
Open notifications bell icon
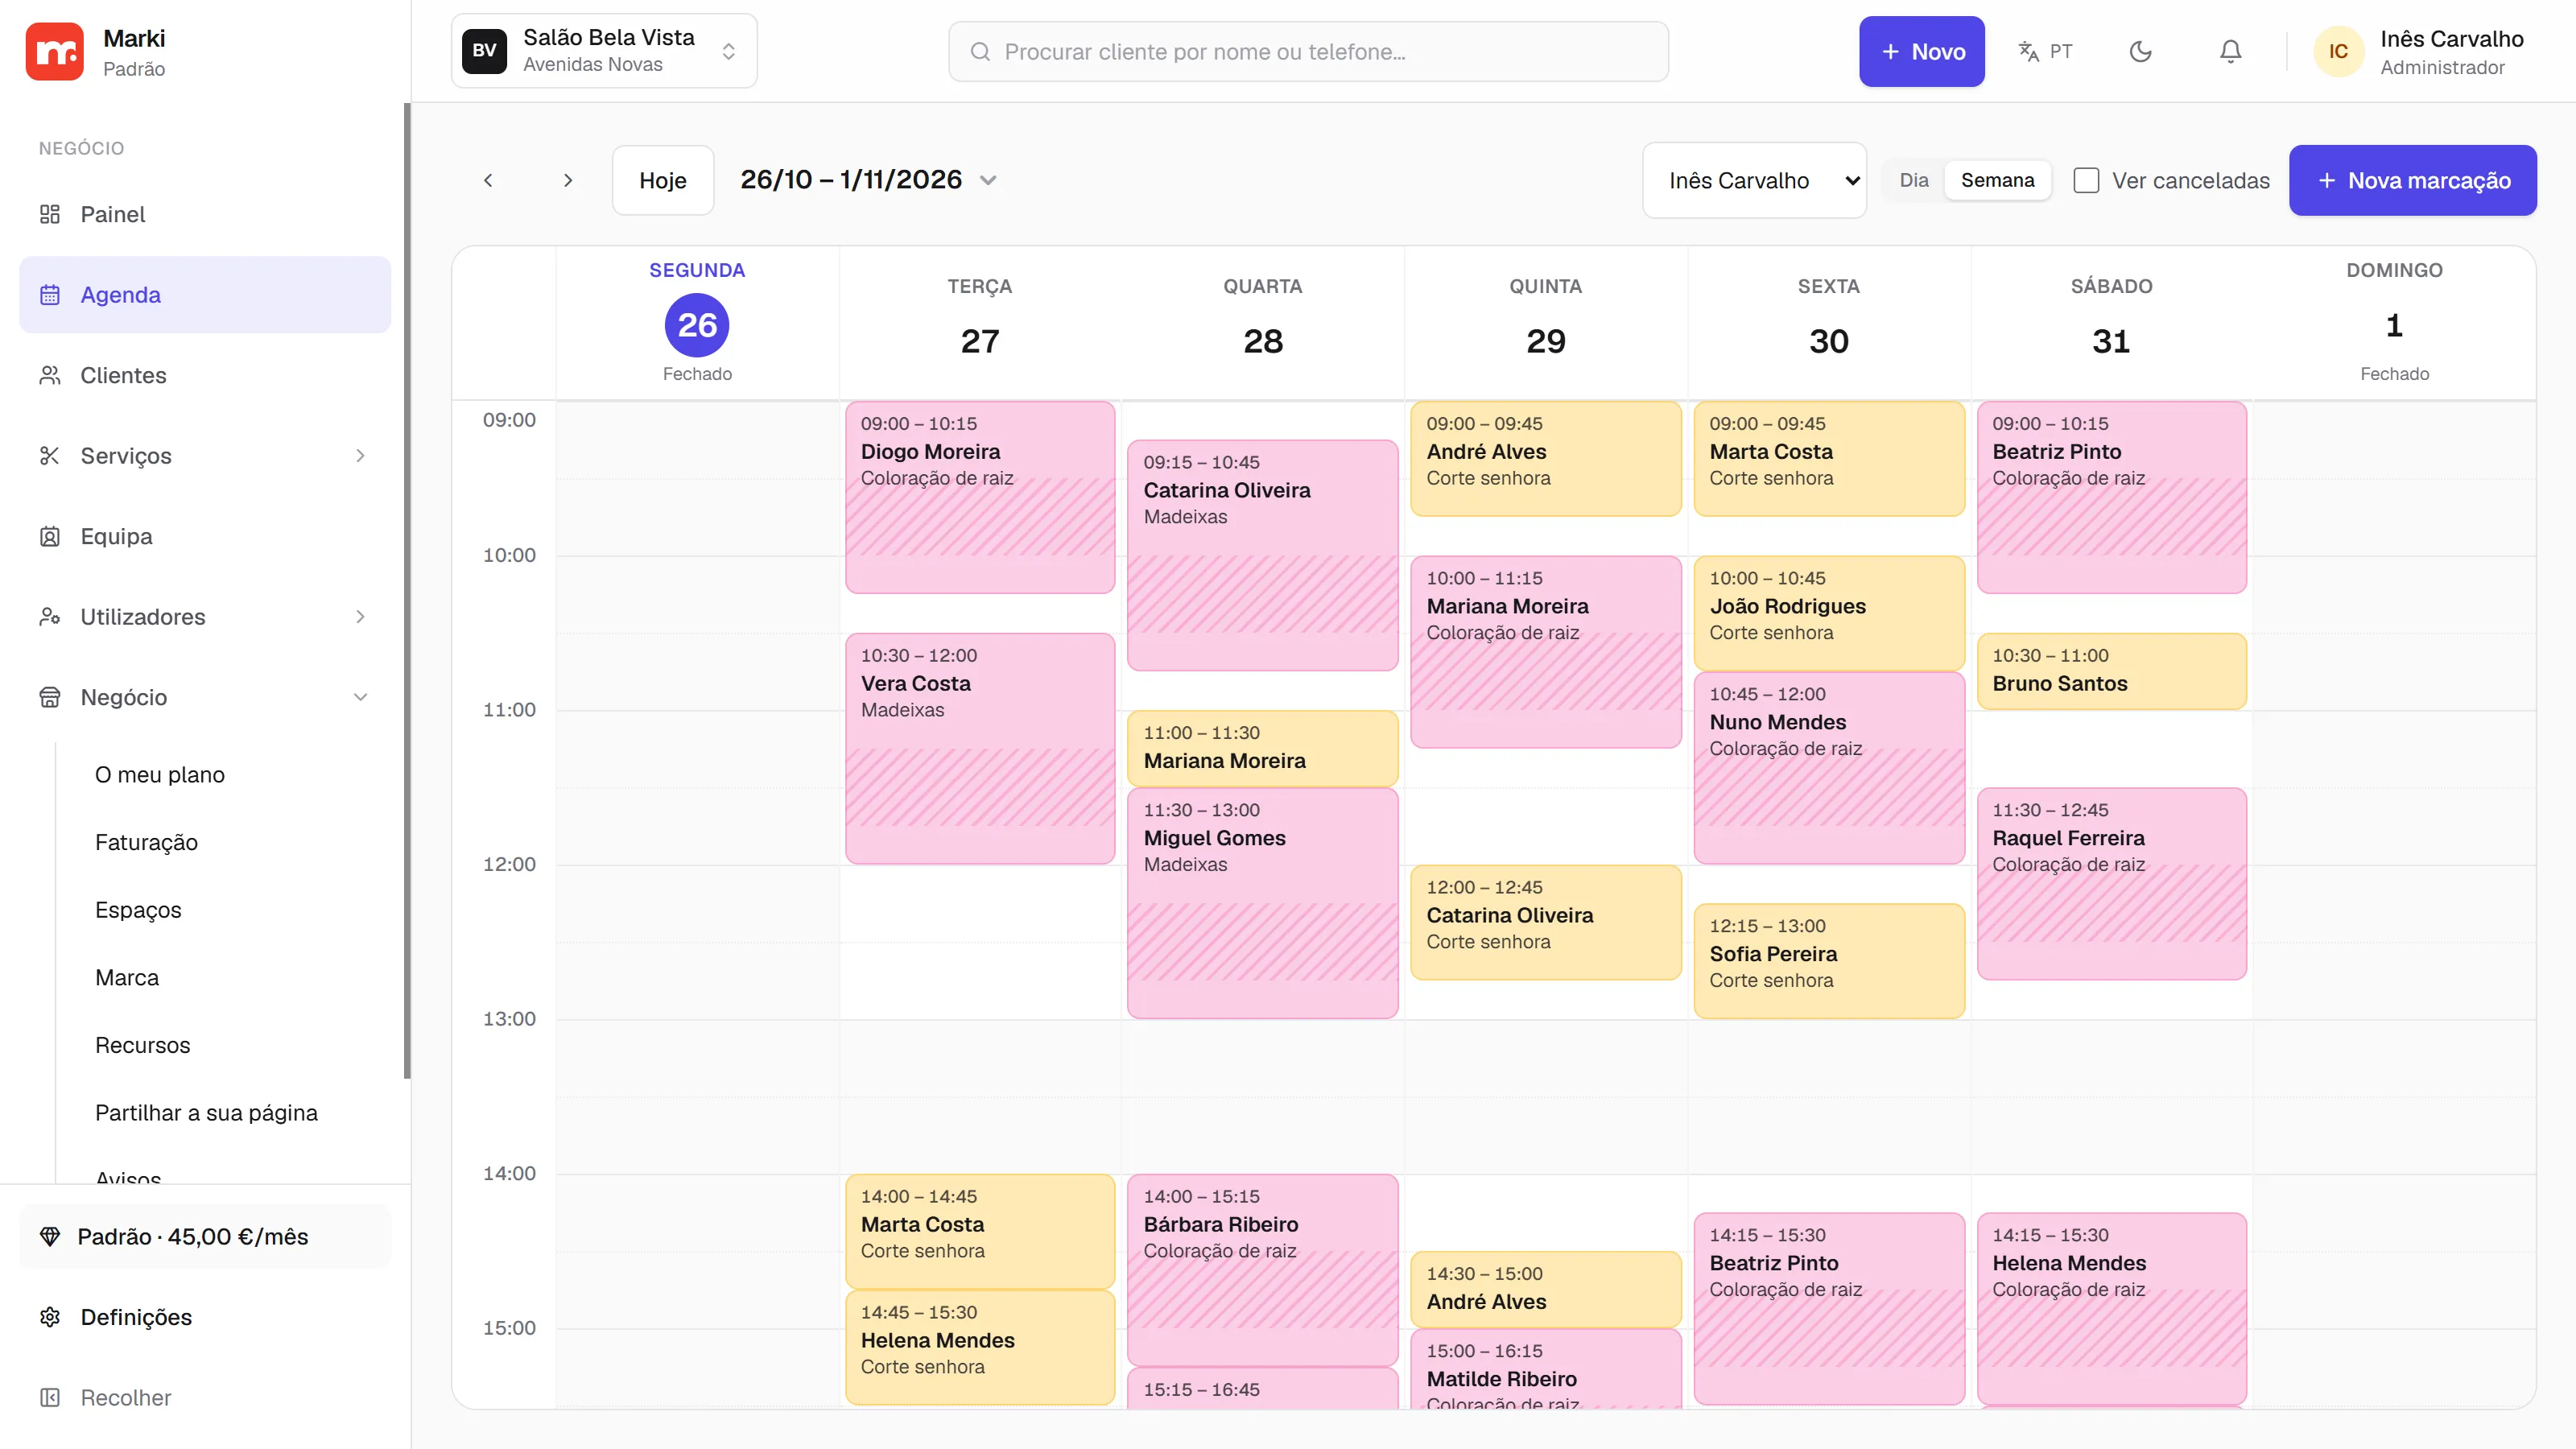(x=2230, y=51)
